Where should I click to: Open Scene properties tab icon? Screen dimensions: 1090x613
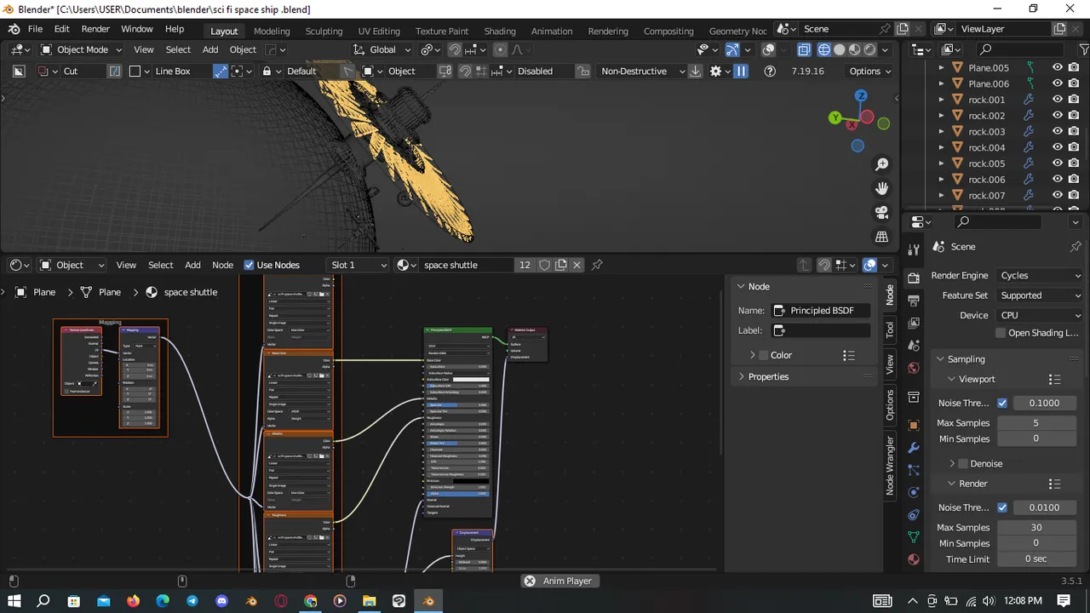[x=914, y=346]
